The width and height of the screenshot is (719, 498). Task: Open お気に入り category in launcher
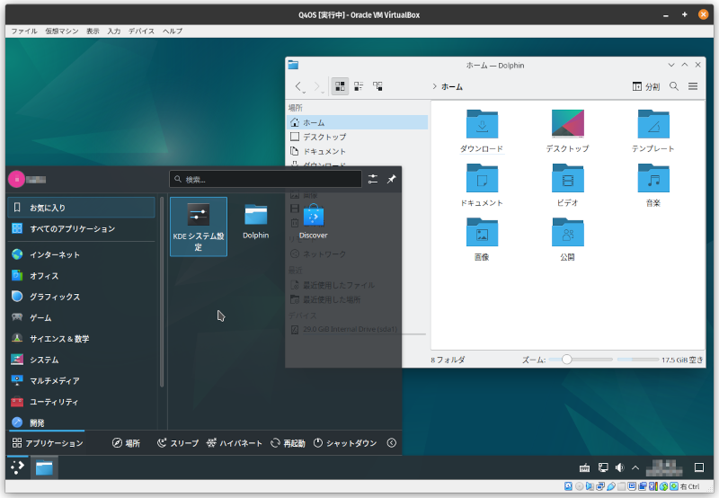[82, 208]
